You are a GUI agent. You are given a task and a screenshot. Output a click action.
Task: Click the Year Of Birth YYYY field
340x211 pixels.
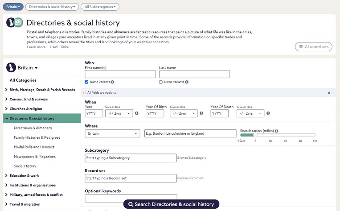[155, 113]
